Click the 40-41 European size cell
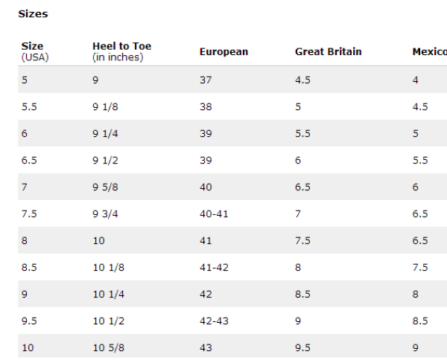This screenshot has height=363, width=447. [x=214, y=213]
